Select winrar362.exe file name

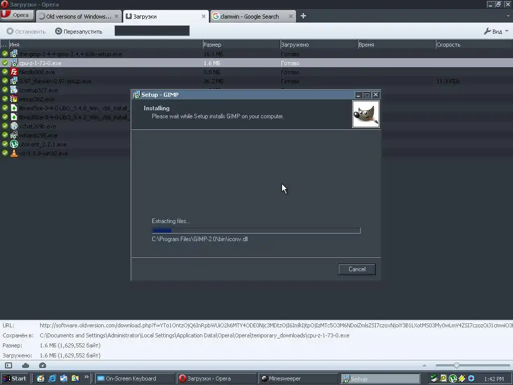(x=37, y=99)
